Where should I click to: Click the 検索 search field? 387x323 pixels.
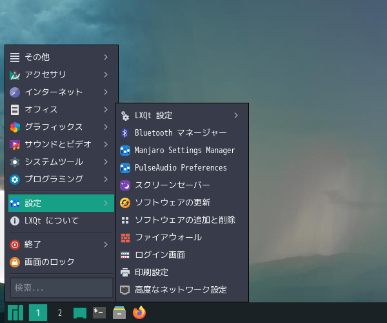(61, 287)
